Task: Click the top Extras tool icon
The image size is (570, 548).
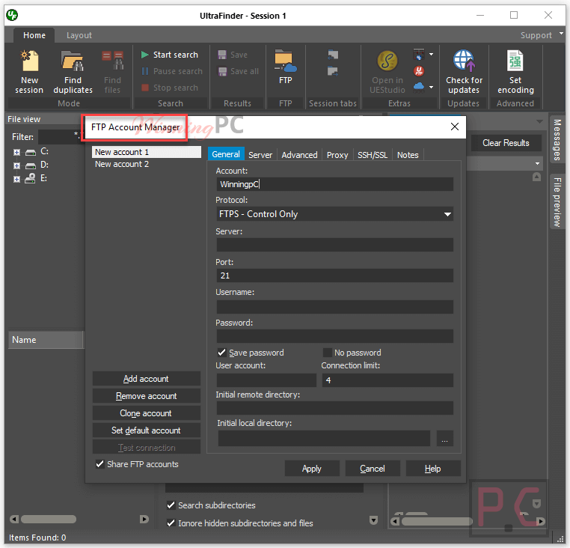Action: pyautogui.click(x=419, y=55)
